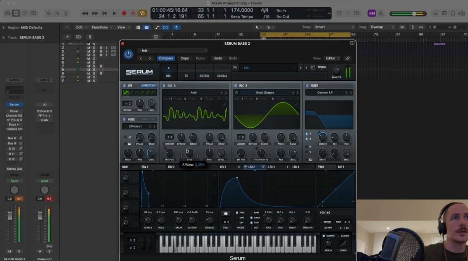Click the plugin next setting arrow
Screen dimensions: 468x261
pyautogui.click(x=150, y=58)
